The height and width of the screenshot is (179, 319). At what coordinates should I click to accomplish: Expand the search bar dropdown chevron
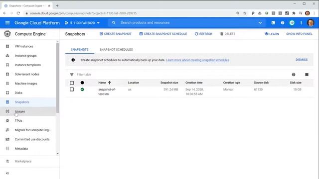pyautogui.click(x=260, y=23)
